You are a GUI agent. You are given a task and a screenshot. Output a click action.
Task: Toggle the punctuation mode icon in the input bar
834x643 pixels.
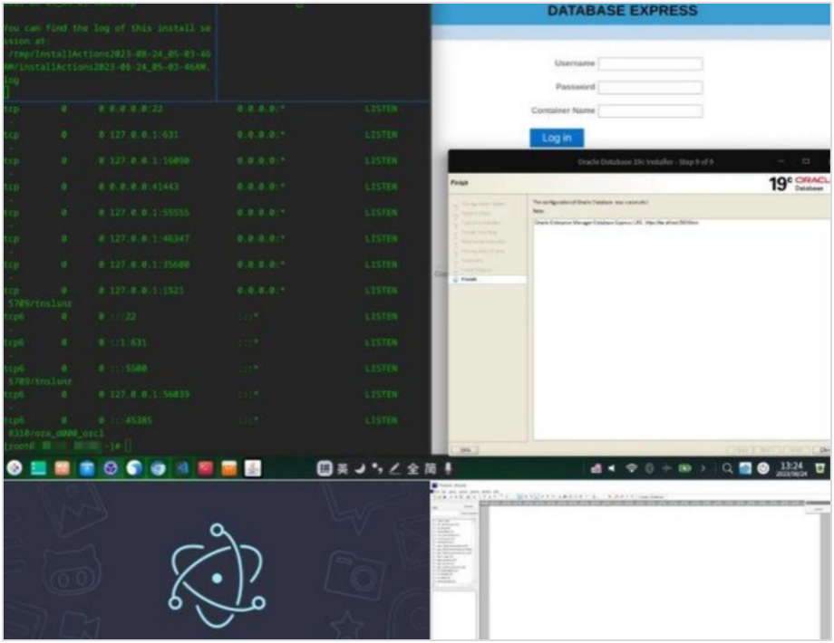[378, 469]
